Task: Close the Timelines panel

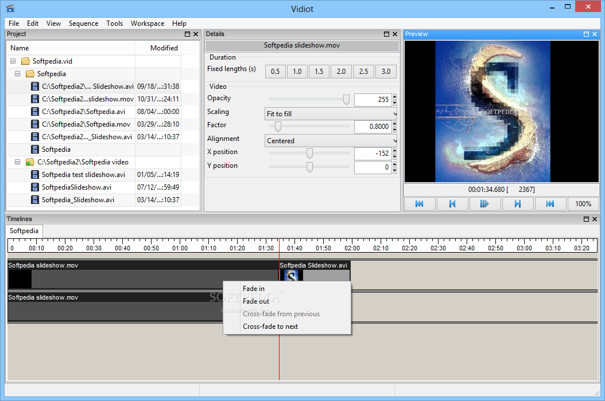Action: point(595,219)
